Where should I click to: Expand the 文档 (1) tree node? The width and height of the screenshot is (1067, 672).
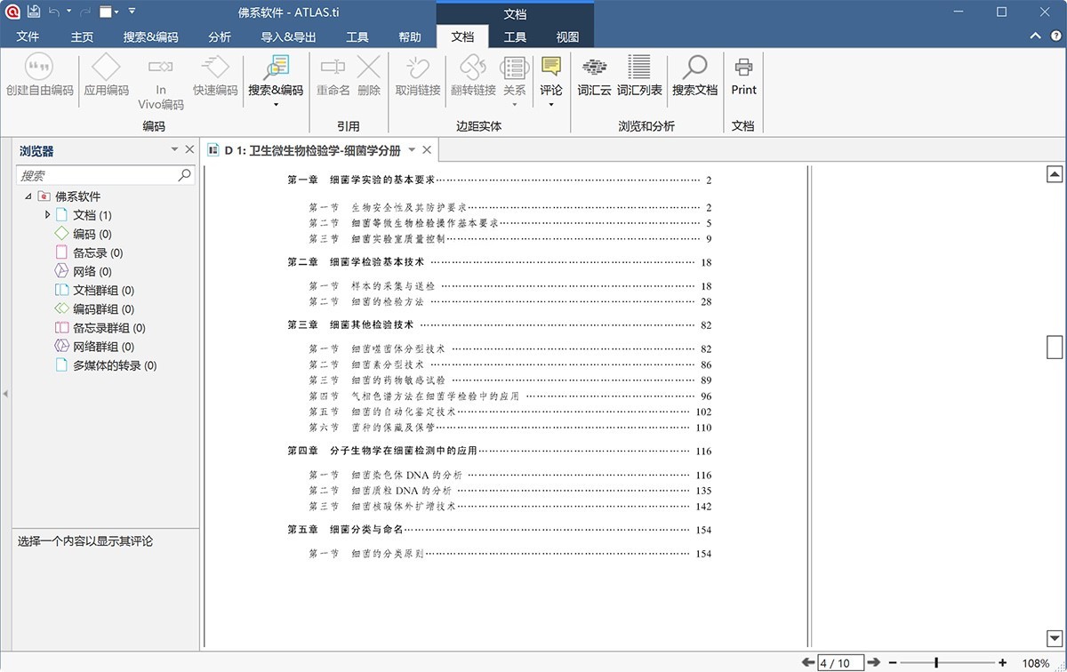47,215
